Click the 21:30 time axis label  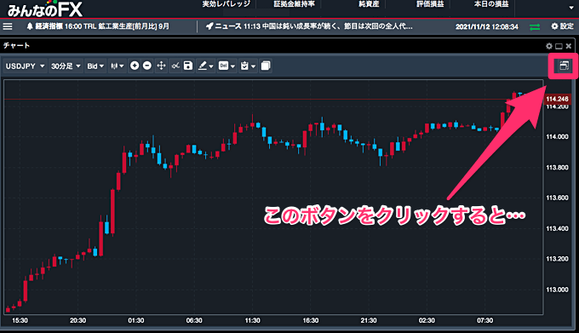click(x=369, y=320)
